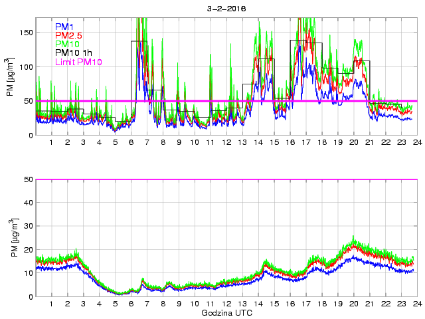This screenshot has height=319, width=425.
Task: Click hour 1 tick on upper chart
Action: click(x=52, y=143)
